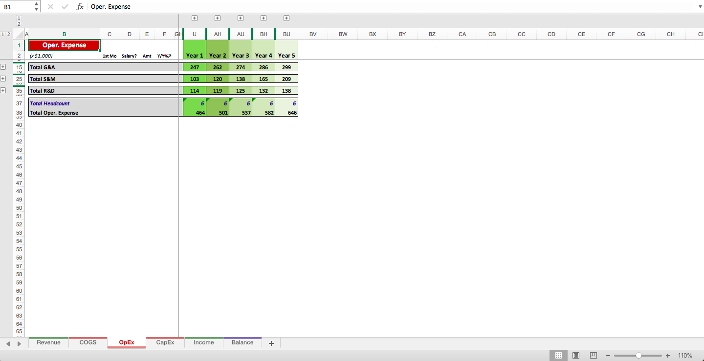Select the Year 1 header cell
704x361 pixels.
point(195,55)
